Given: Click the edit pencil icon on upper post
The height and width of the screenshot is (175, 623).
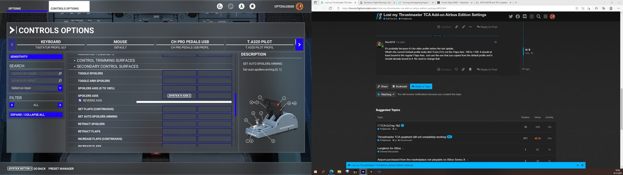Looking at the screenshot, I should (463, 27).
